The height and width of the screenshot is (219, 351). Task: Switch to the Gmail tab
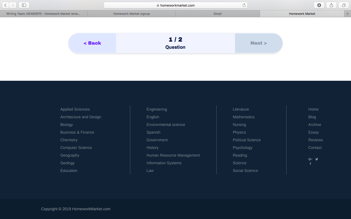(x=217, y=14)
